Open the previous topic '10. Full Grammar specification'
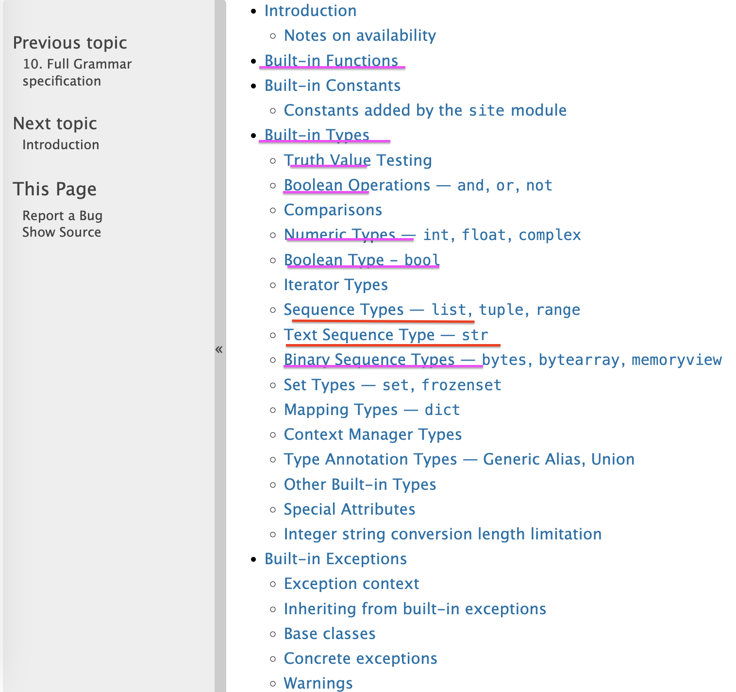This screenshot has width=736, height=692. point(77,72)
